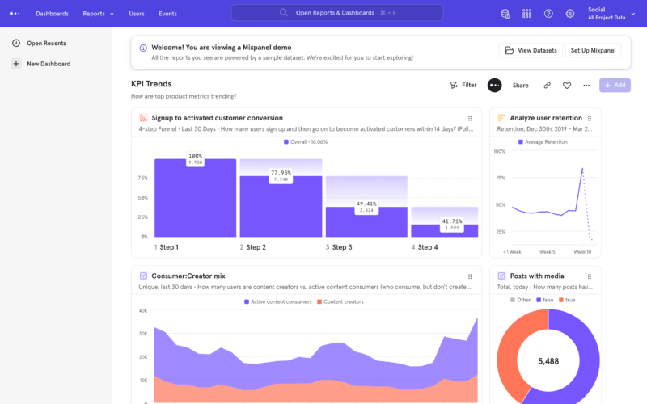
Task: Toggle the Content creators legend entry
Action: pos(340,301)
